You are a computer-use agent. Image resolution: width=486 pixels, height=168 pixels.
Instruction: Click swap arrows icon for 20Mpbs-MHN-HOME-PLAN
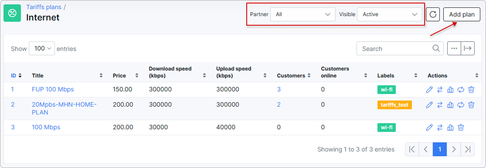coord(440,105)
